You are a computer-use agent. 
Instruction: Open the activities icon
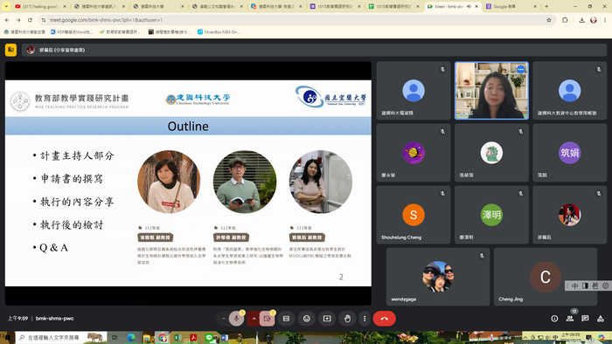click(x=601, y=319)
